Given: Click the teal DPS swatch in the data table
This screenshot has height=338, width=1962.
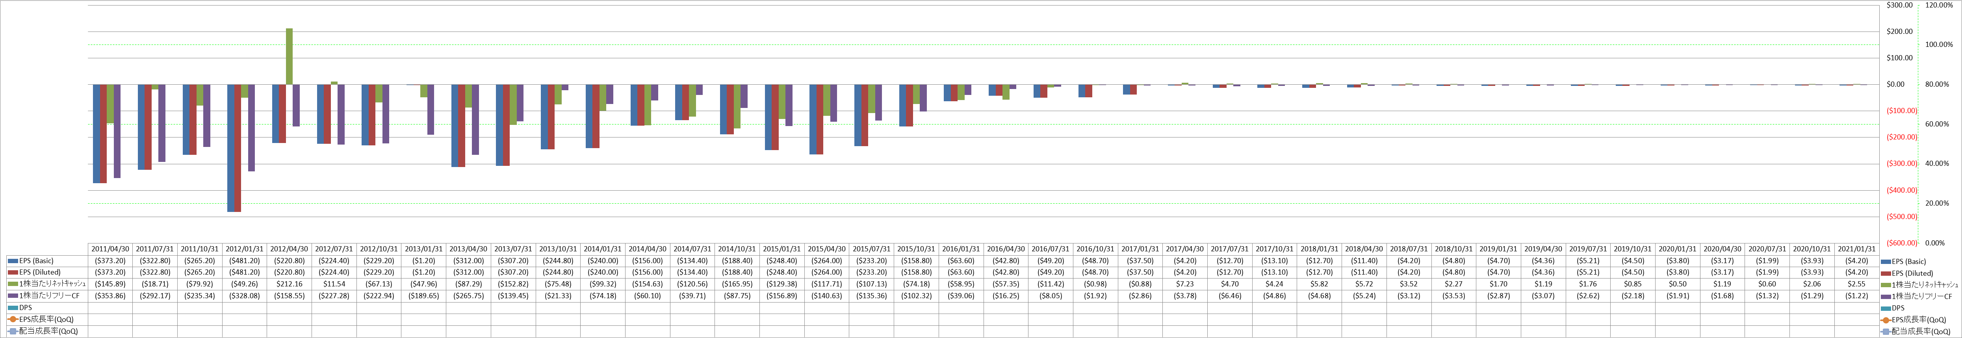Looking at the screenshot, I should pos(12,308).
